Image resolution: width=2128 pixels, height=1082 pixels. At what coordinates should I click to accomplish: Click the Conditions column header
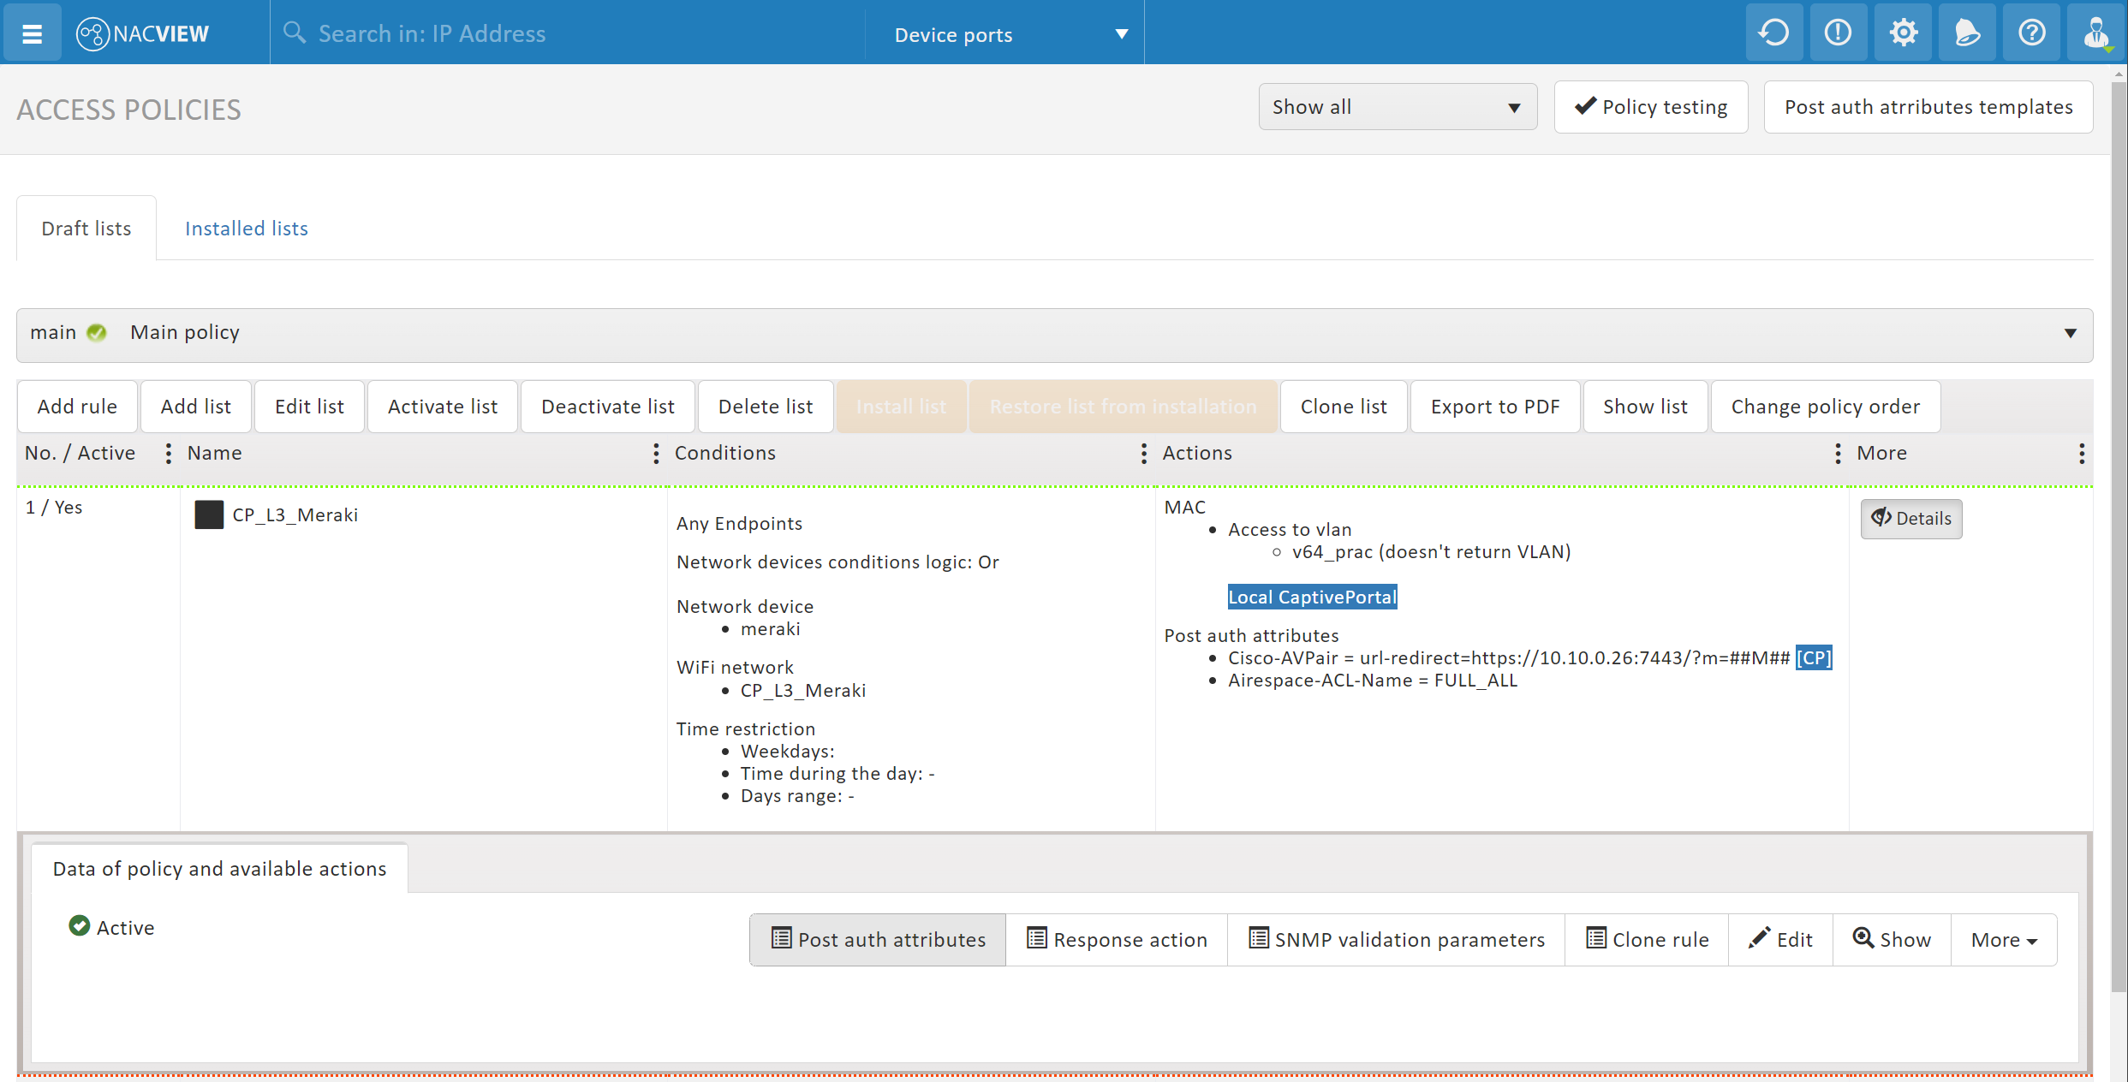725,453
